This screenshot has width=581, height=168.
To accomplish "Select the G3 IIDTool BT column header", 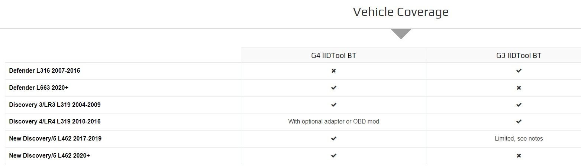I will (519, 56).
